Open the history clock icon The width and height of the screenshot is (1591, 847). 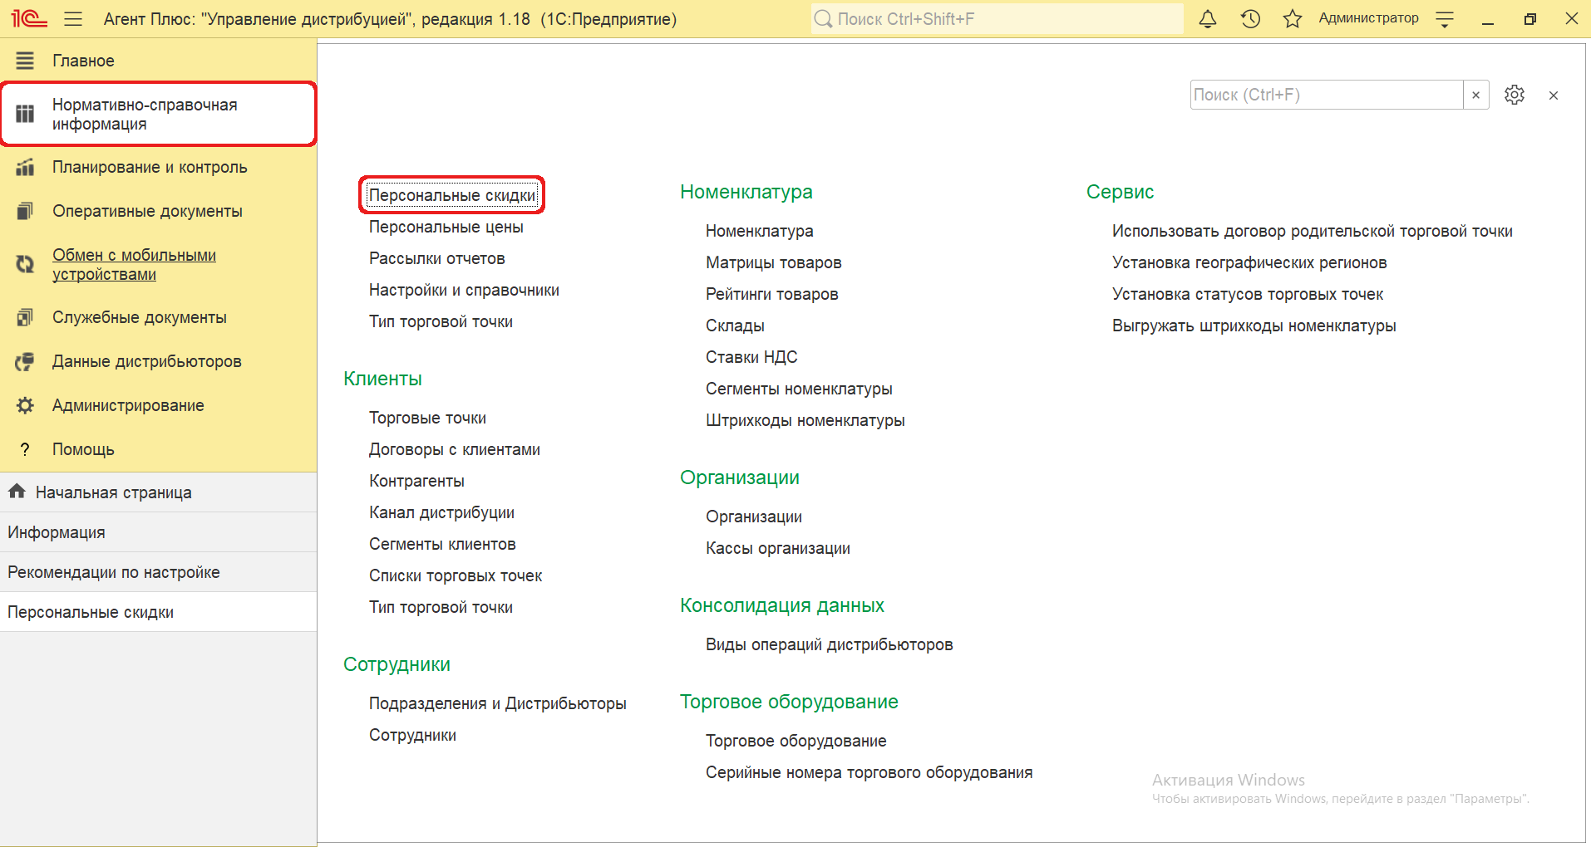click(1250, 19)
